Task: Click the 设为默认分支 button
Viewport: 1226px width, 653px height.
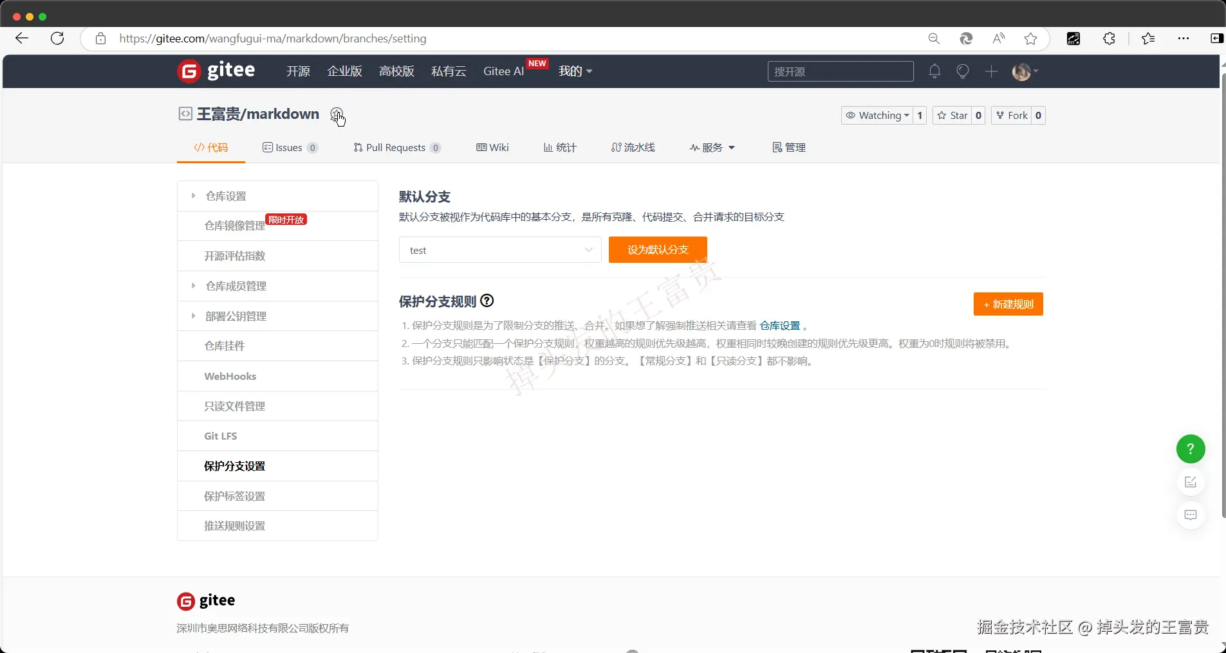Action: click(658, 249)
